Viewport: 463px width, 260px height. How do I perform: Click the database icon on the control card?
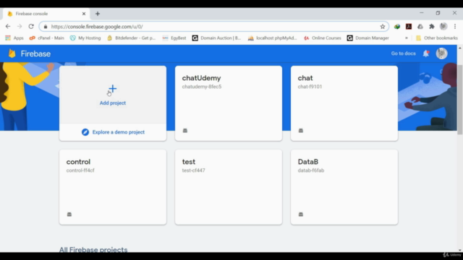69,214
